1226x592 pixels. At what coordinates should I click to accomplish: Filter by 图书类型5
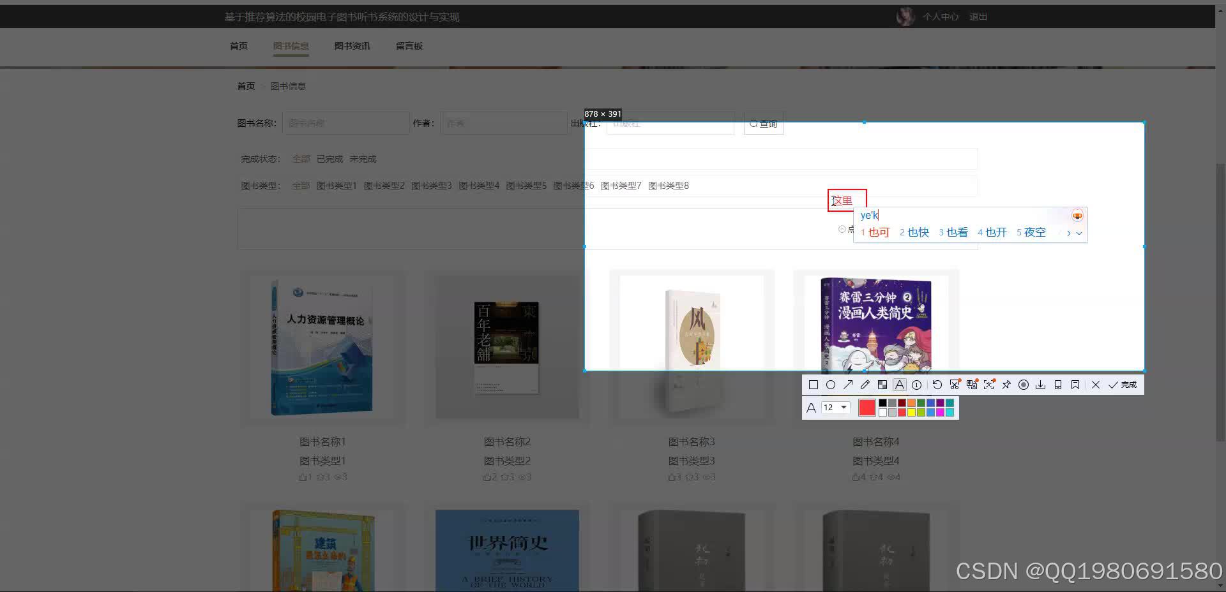[526, 186]
